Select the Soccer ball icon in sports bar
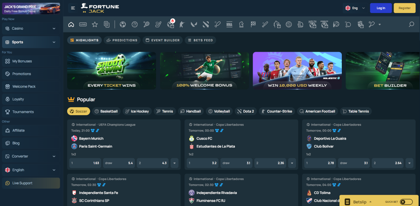Image resolution: width=420 pixels, height=206 pixels. pos(123,24)
